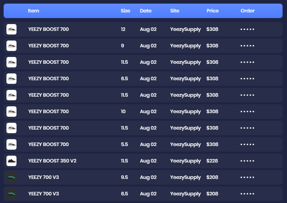Select YEEZY BOOST 700 name in size 5.5 row
This screenshot has width=287, height=203.
(49, 144)
